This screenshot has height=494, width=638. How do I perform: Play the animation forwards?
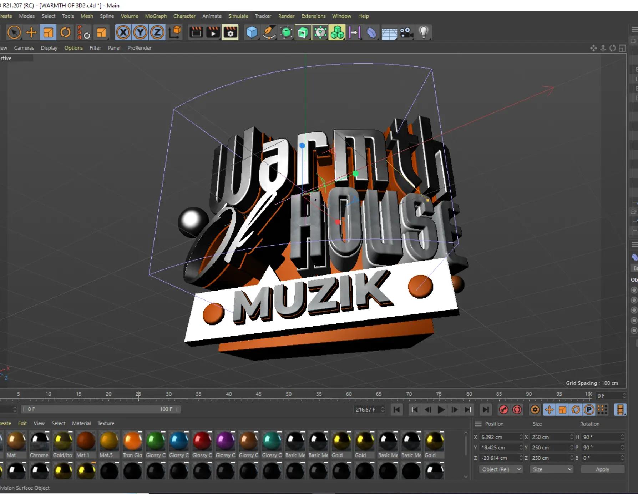tap(441, 410)
